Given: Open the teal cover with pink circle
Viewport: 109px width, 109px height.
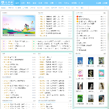Looking at the screenshot, I should 101,73.
